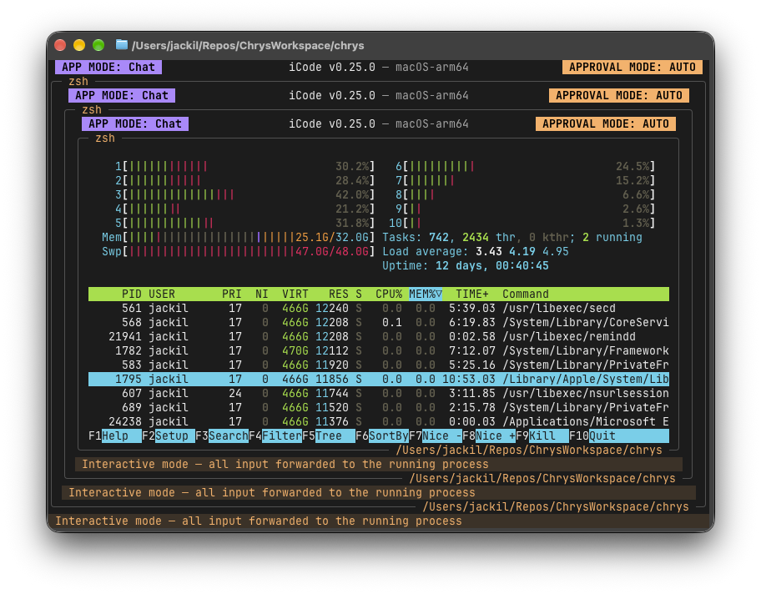Click the Load average 3.43 4.19 4.95 text
This screenshot has width=761, height=594.
(x=475, y=251)
